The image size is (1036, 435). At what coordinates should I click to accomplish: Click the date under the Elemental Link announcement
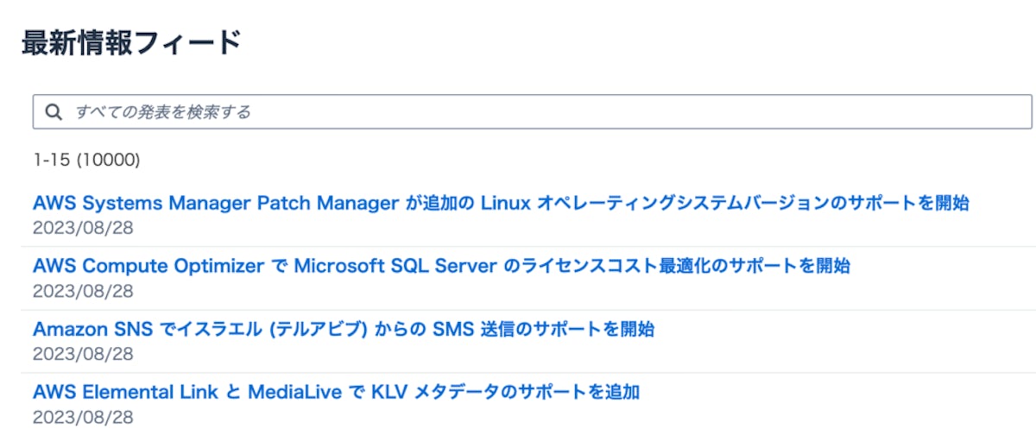pyautogui.click(x=83, y=417)
